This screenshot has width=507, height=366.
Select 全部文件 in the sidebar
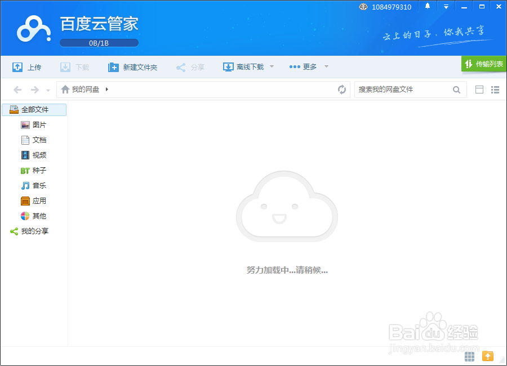point(34,110)
